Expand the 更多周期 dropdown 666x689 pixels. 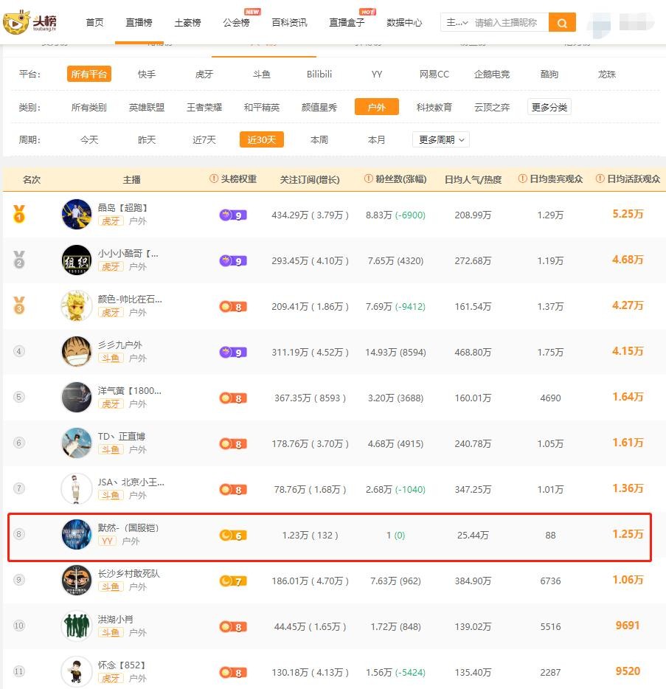pos(442,139)
